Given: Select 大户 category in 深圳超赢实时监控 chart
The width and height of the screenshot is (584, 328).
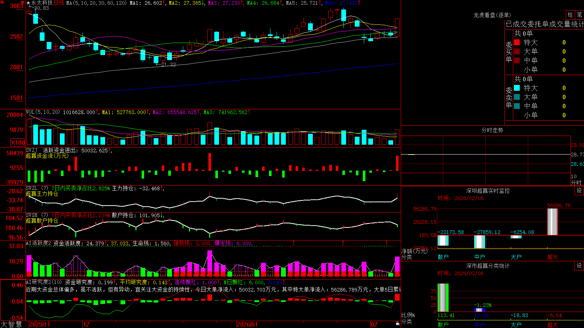Looking at the screenshot, I should coord(516,257).
